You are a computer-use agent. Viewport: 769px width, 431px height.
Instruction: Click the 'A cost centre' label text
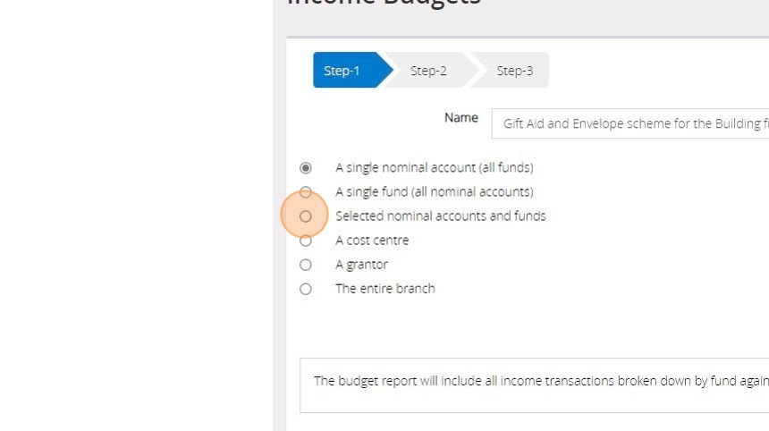(x=372, y=240)
